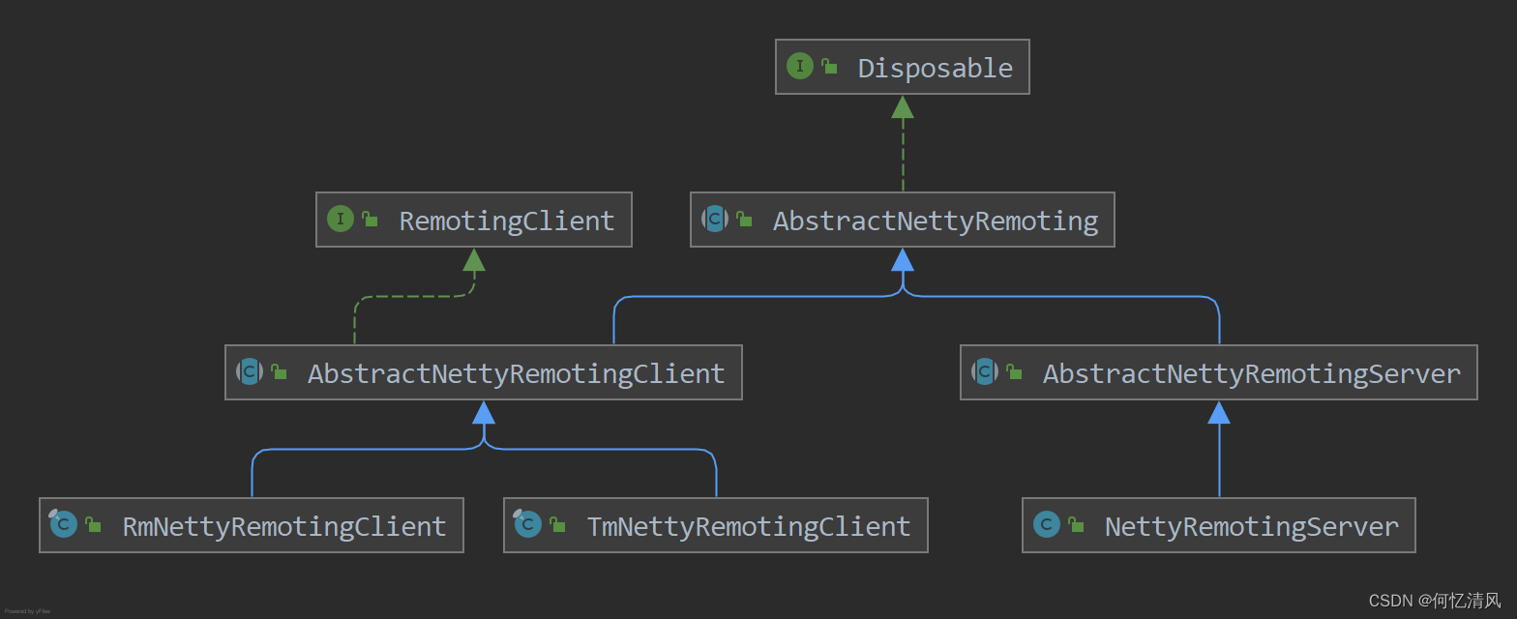Image resolution: width=1517 pixels, height=619 pixels.
Task: Click the green lock icon beside Disposable
Action: 829,67
